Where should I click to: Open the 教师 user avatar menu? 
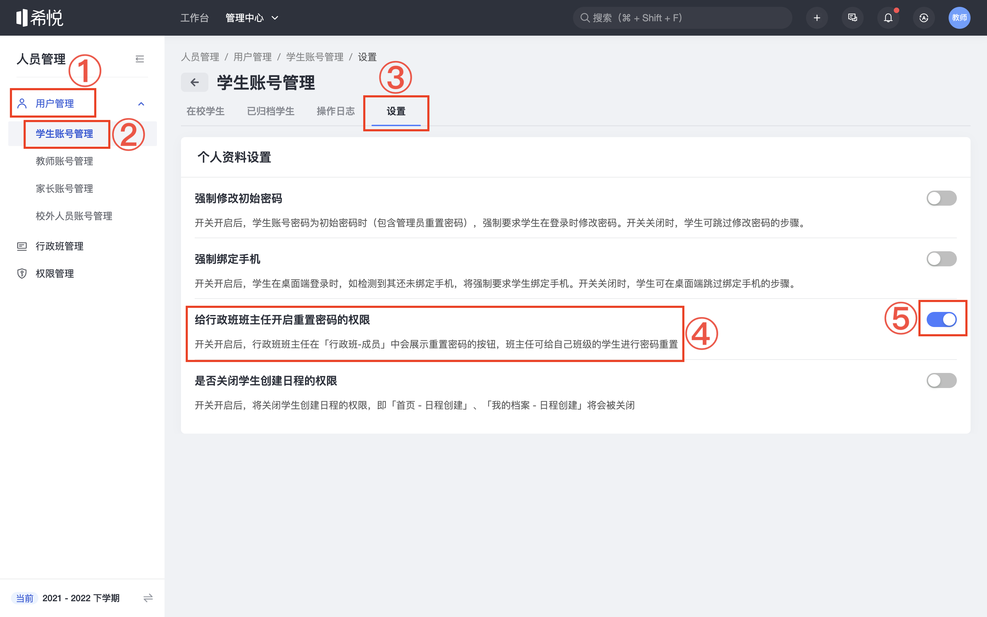(x=959, y=17)
